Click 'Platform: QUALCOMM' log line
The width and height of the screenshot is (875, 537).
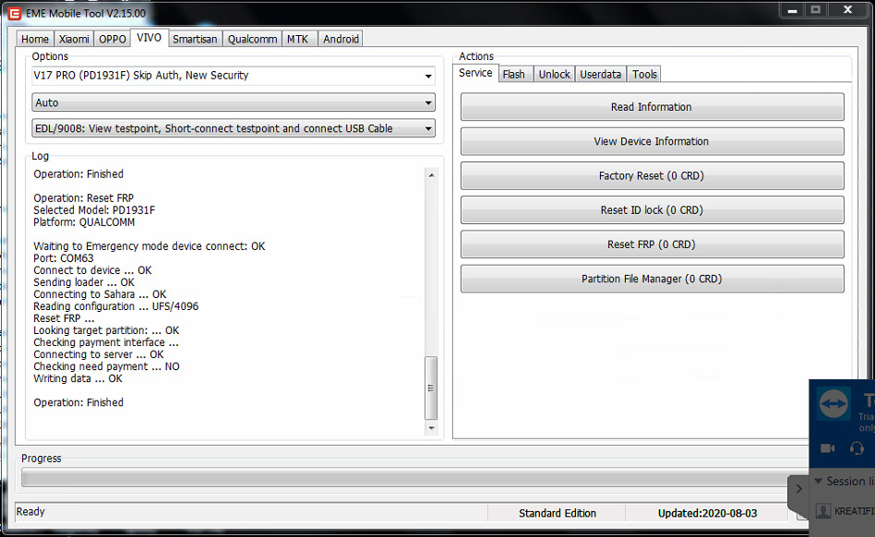(x=84, y=222)
